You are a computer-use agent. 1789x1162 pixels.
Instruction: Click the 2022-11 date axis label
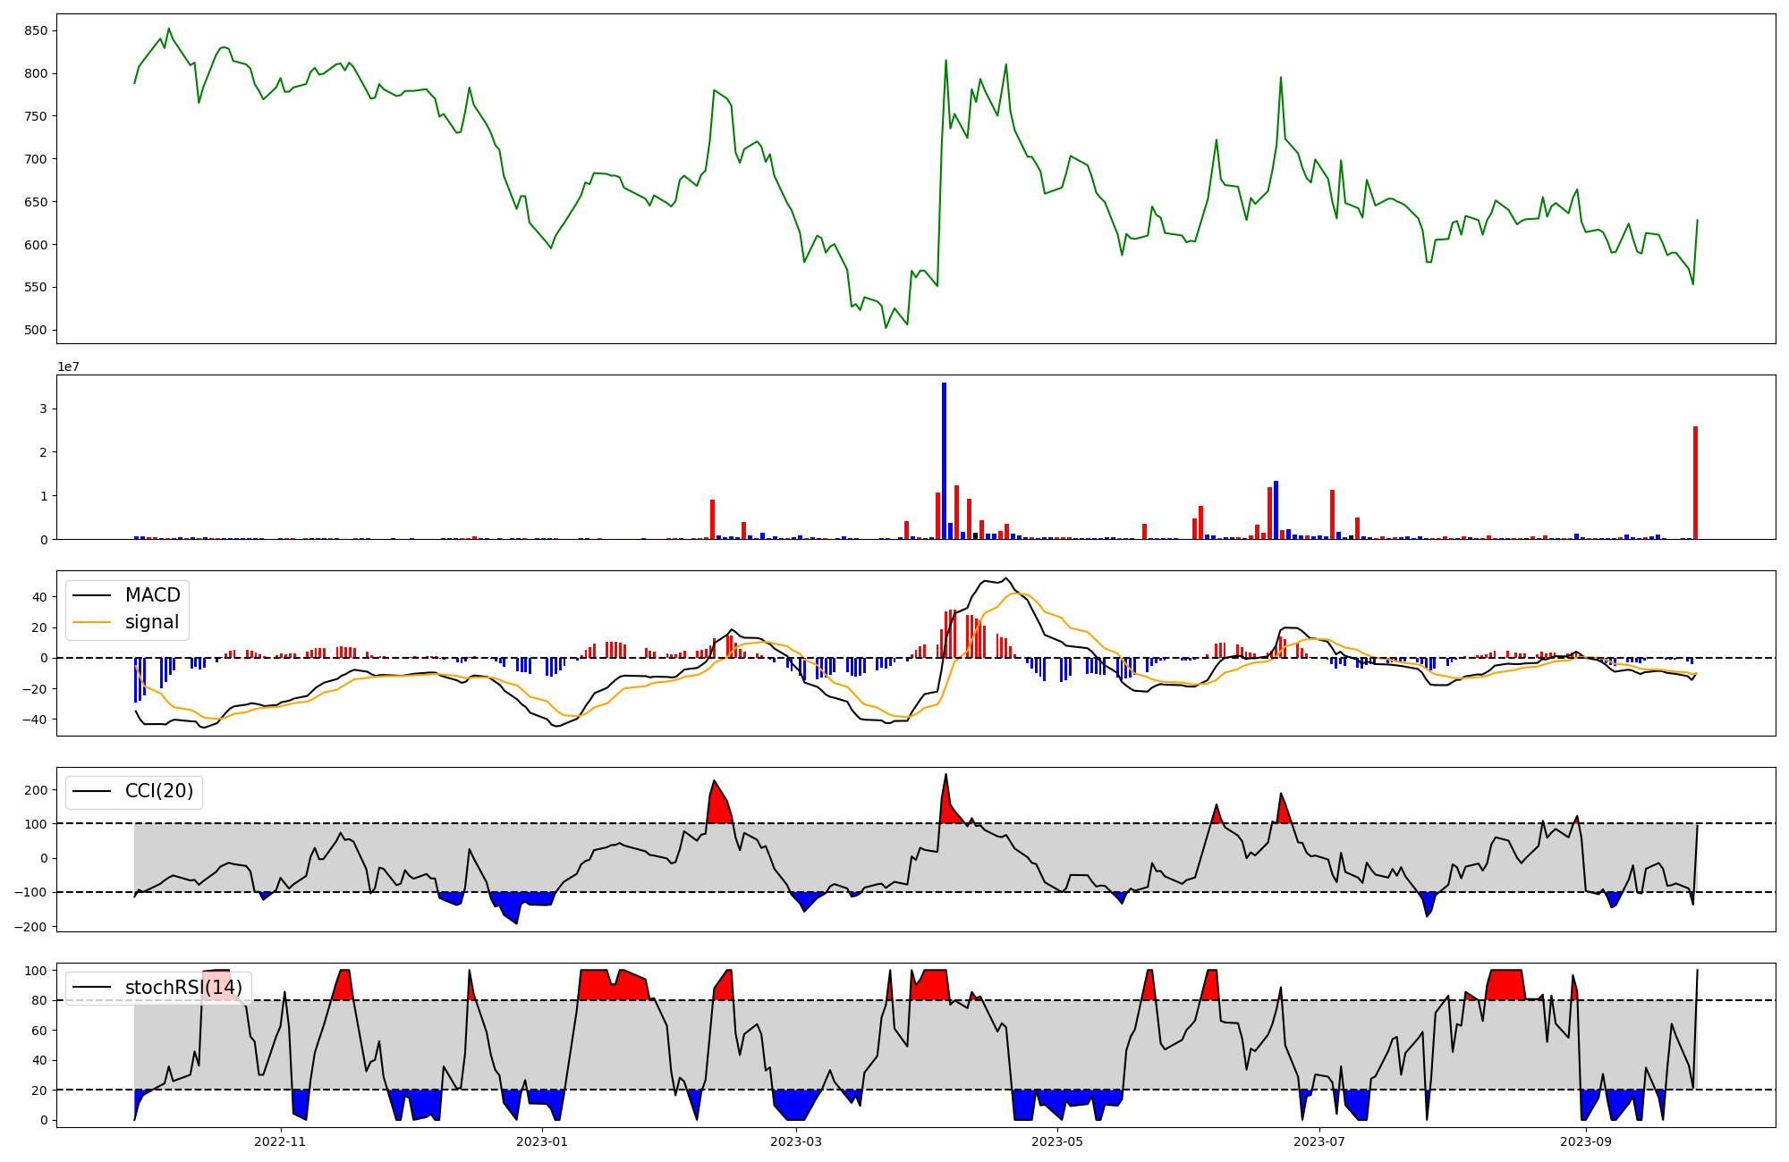pyautogui.click(x=280, y=1141)
